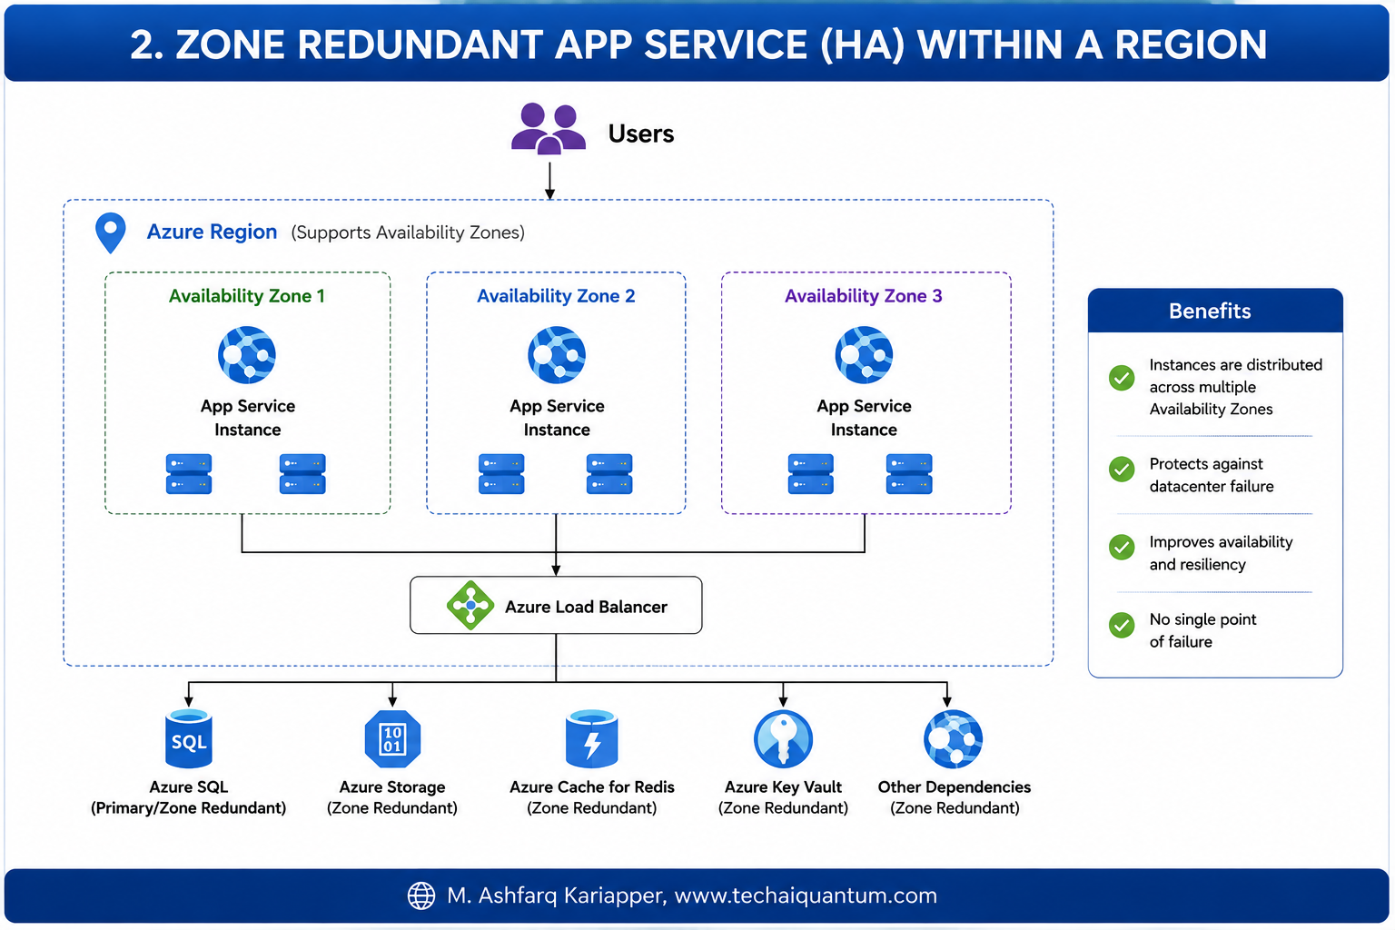
Task: Click No single point of failure text
Action: [x=1203, y=630]
